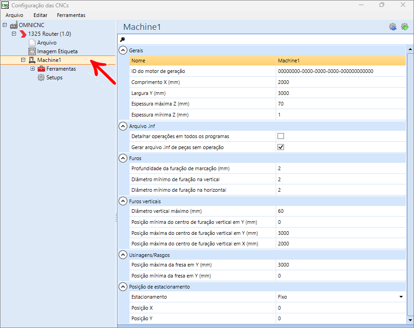Collapse the Furos verticais section
Screen dimensions: 414x328
click(x=123, y=201)
